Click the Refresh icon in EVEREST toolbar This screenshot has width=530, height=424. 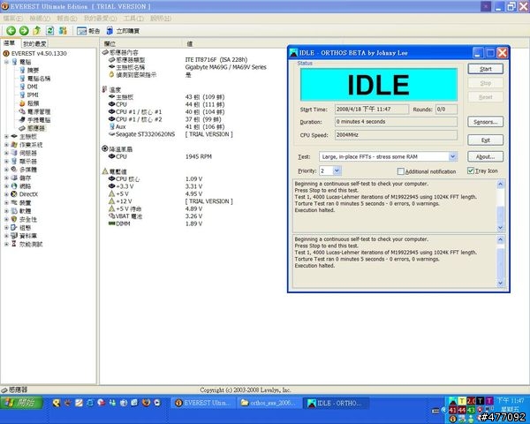pyautogui.click(x=49, y=31)
